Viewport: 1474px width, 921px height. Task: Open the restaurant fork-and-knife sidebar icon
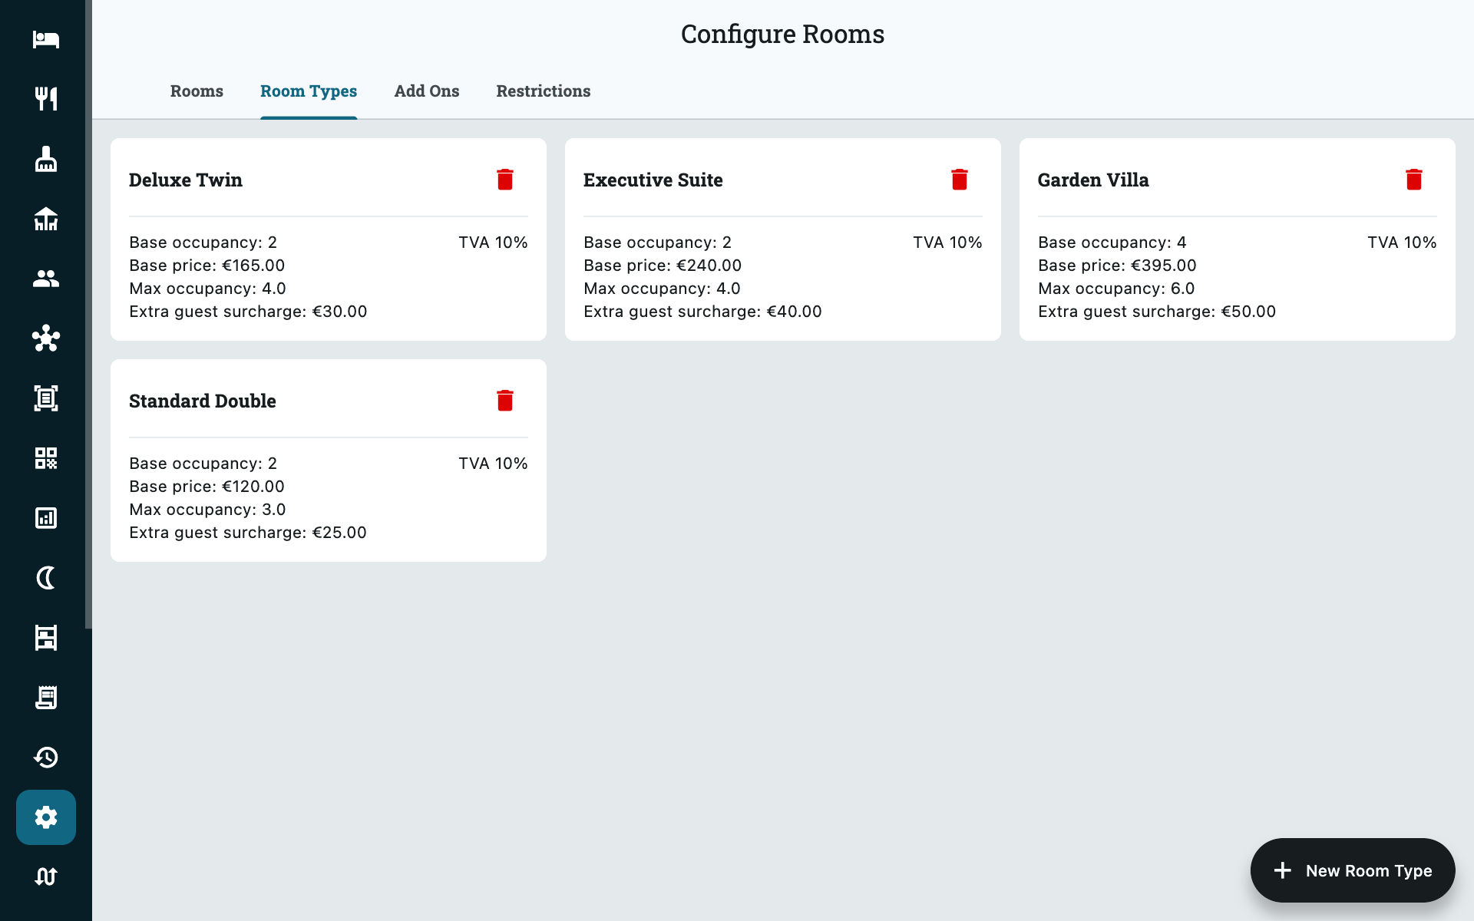(x=46, y=98)
